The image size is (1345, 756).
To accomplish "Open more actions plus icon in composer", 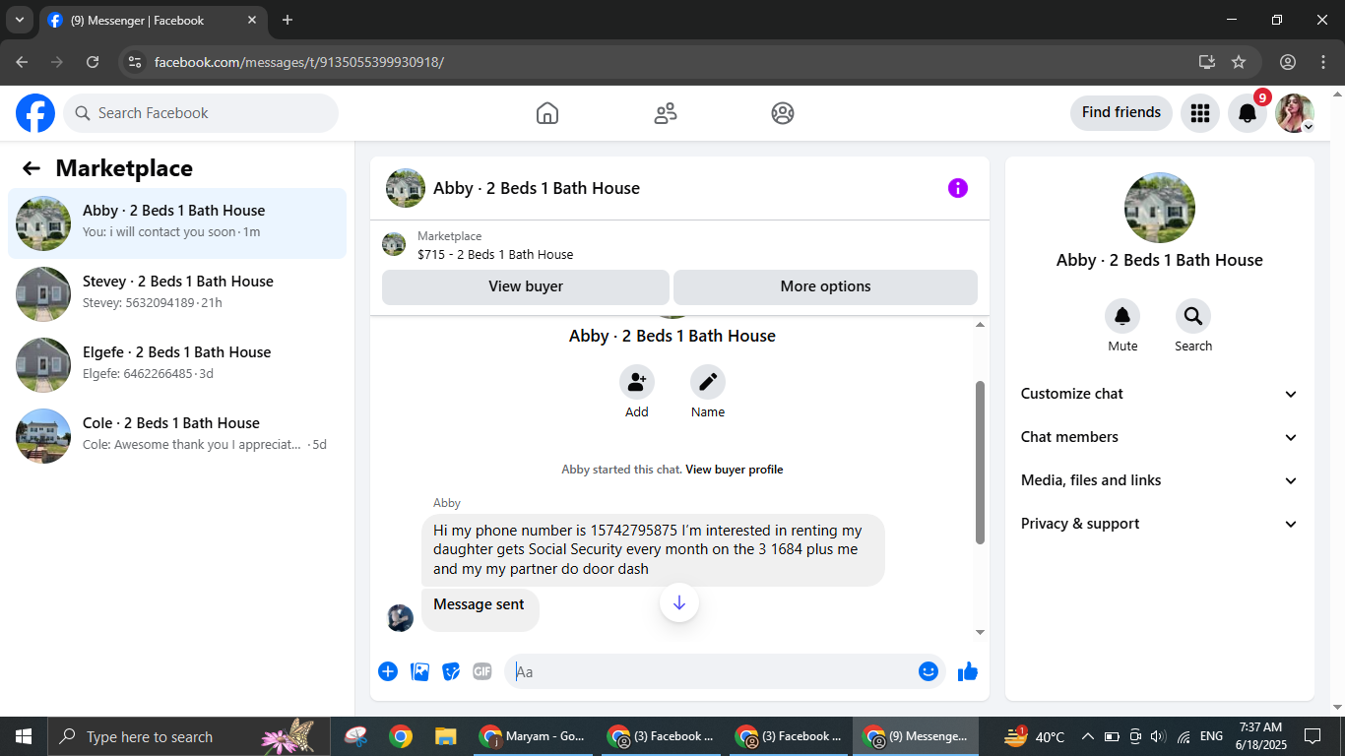I will [388, 671].
